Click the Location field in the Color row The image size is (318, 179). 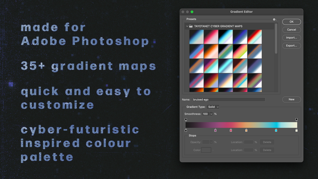(x=248, y=150)
